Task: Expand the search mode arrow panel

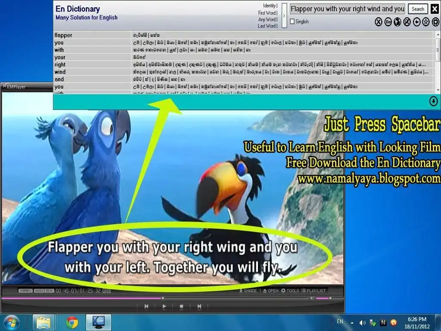Action: tap(284, 16)
